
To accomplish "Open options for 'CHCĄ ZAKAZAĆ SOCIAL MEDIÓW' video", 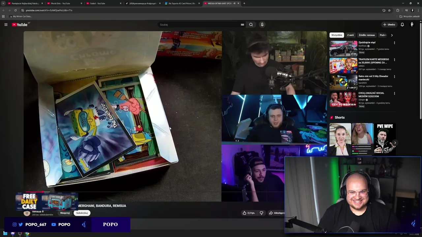I will pos(394,93).
